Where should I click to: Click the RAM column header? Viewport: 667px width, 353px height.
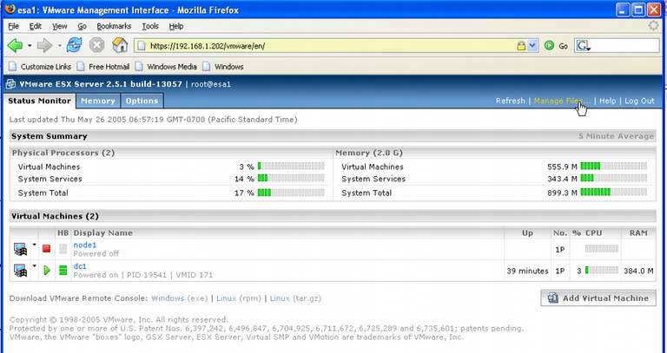(x=638, y=232)
